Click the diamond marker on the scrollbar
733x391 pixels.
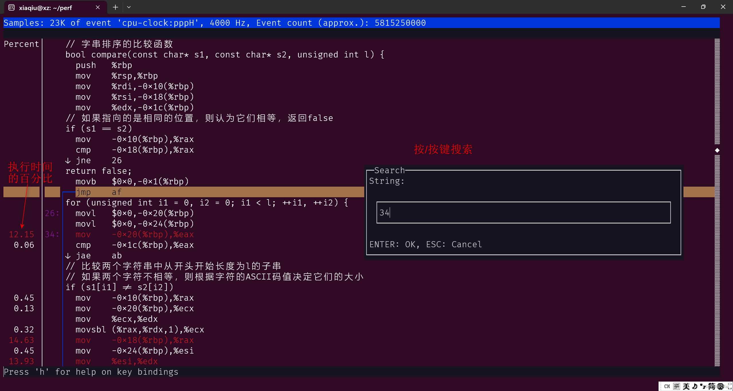click(717, 150)
